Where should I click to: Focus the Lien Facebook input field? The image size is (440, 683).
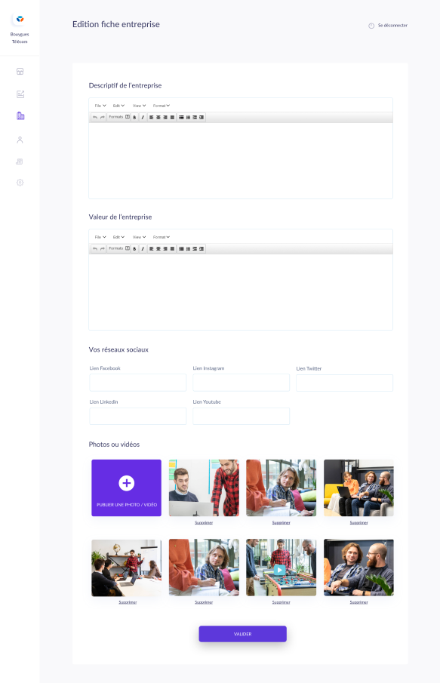[137, 383]
